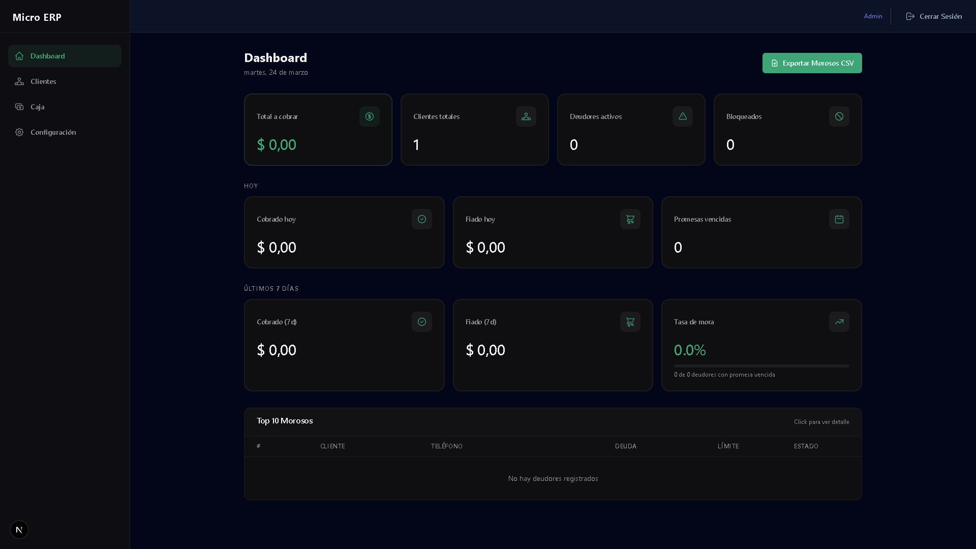Screen dimensions: 976x549
Task: Click the checkmark icon in Cobrado hoy card
Action: click(422, 219)
